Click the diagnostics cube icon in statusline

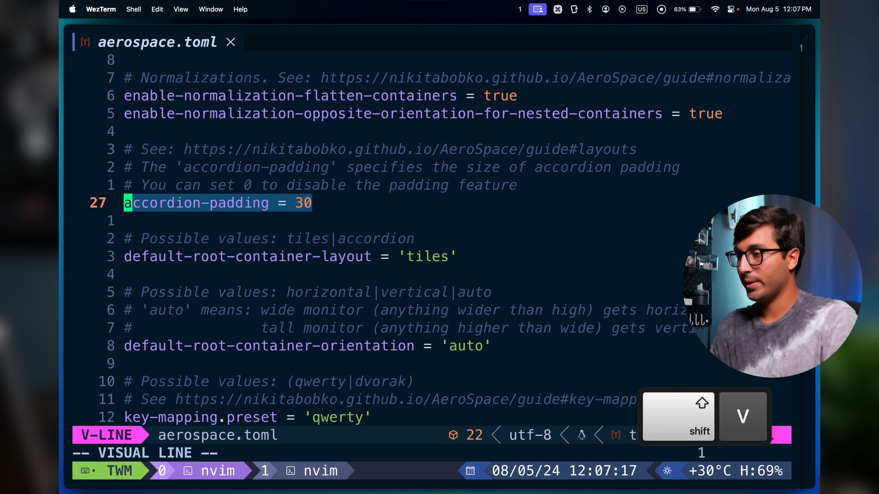click(x=453, y=435)
